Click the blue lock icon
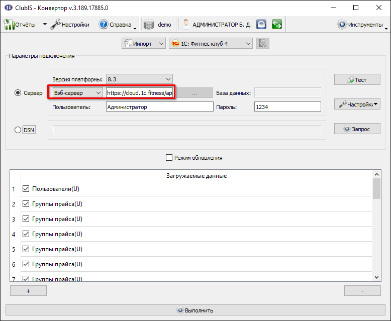This screenshot has height=321, width=391. tap(261, 25)
